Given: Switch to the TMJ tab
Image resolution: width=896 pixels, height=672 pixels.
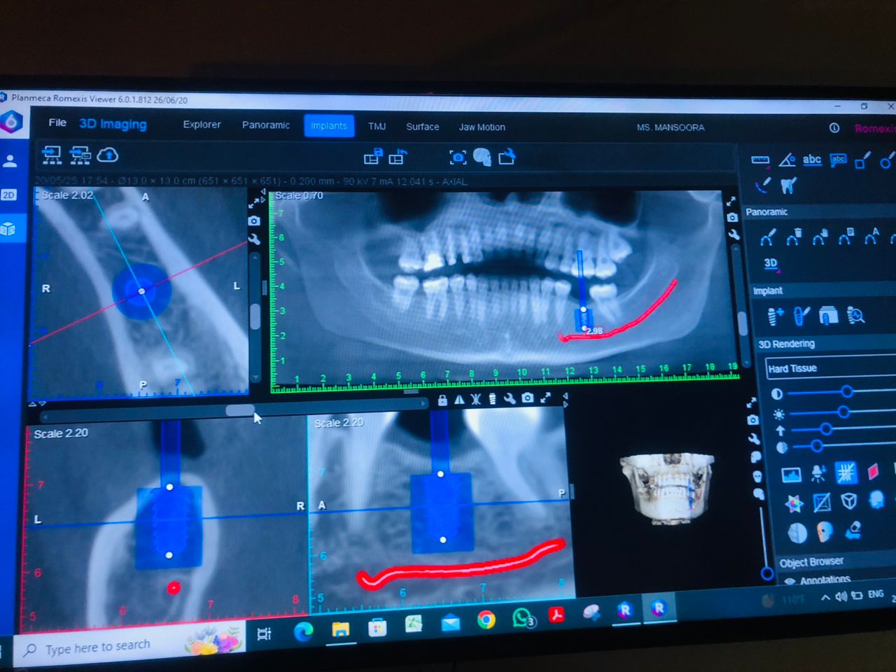Looking at the screenshot, I should pyautogui.click(x=377, y=127).
